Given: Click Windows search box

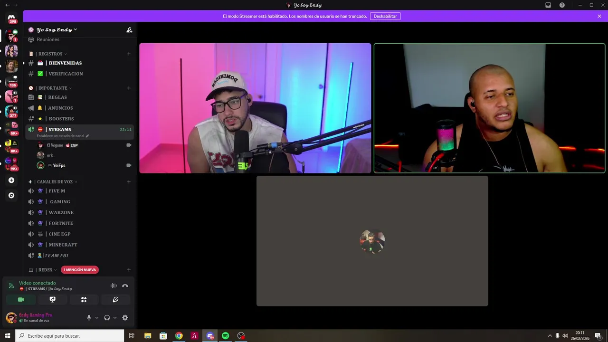Looking at the screenshot, I should [70, 336].
